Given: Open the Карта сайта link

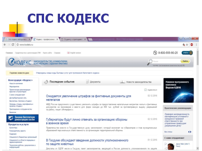Looking at the screenshot, I should [47, 53].
